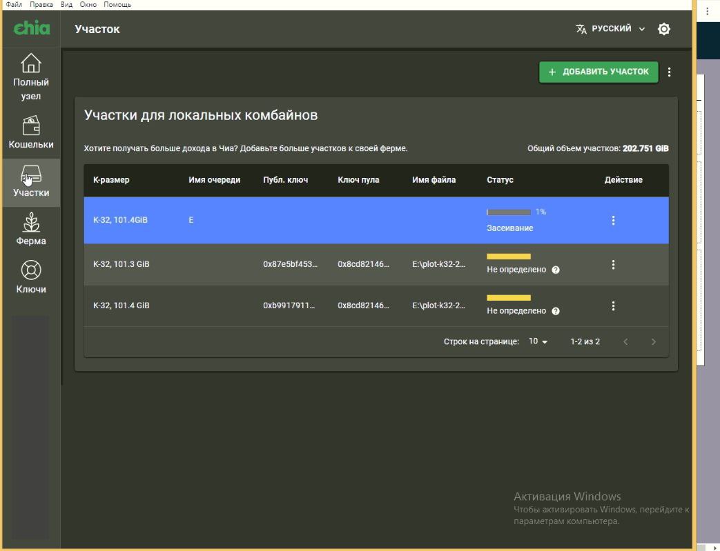Click the 1-2 из 2 pagination text
720x551 pixels.
585,341
